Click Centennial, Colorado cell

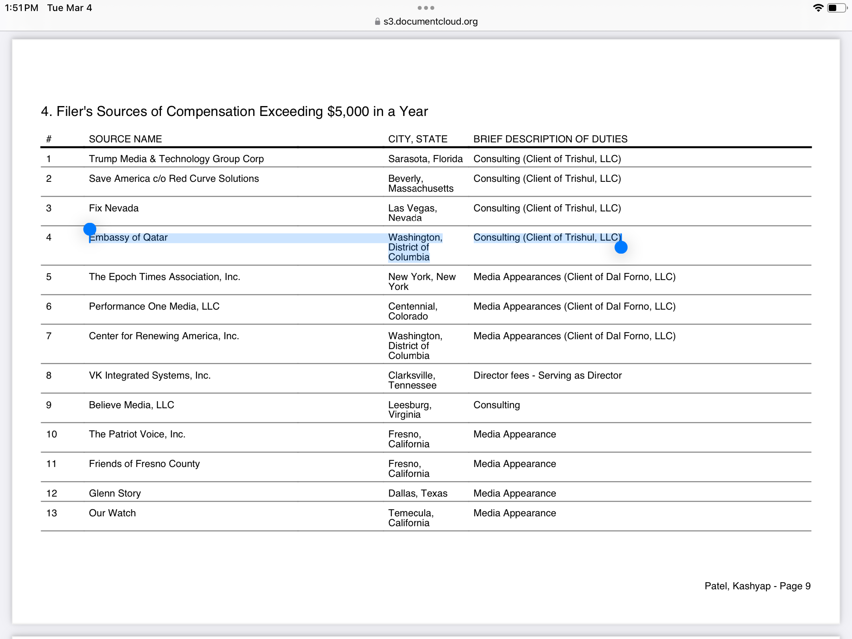pos(413,311)
